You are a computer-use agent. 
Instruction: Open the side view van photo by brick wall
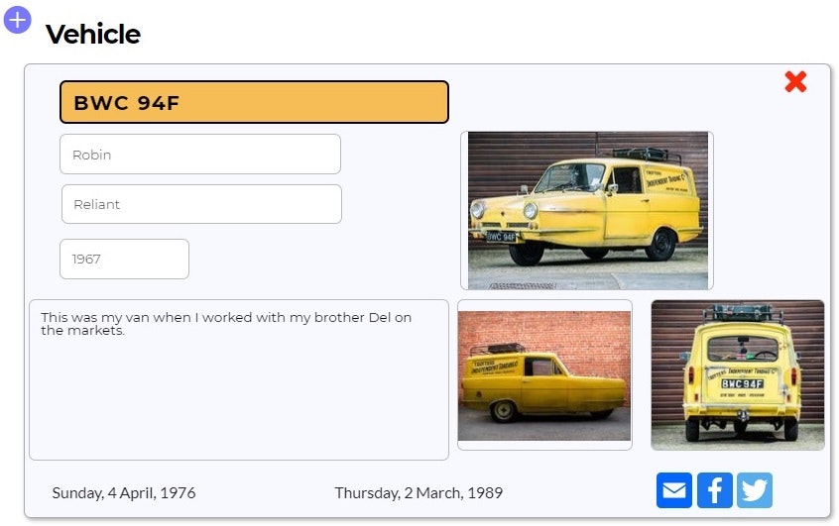coord(544,374)
